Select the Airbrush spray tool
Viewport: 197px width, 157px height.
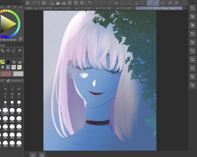pyautogui.click(x=14, y=62)
